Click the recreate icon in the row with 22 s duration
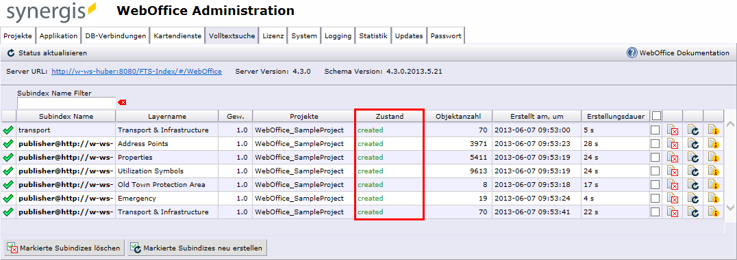The width and height of the screenshot is (737, 260). tap(693, 212)
